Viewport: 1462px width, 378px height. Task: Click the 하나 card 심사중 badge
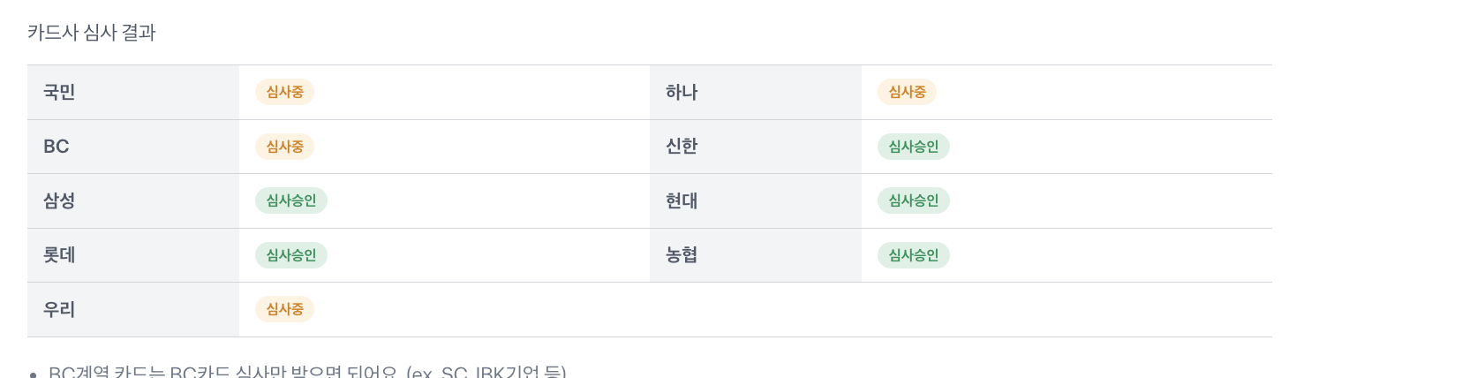coord(907,92)
